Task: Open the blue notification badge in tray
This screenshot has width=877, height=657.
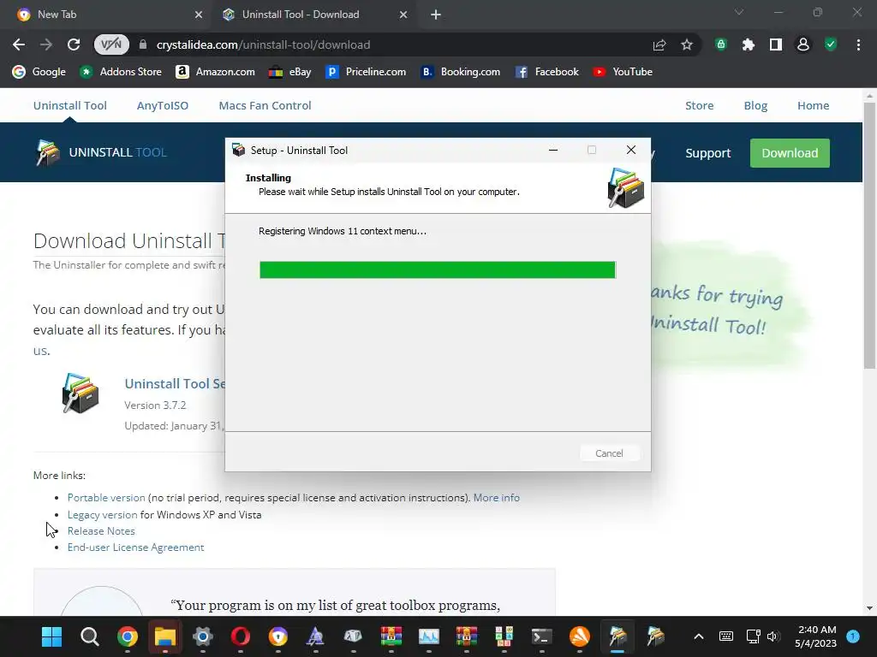Action: pyautogui.click(x=853, y=636)
